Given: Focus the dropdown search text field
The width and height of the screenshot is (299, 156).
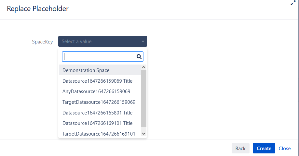Looking at the screenshot, I should [x=99, y=57].
